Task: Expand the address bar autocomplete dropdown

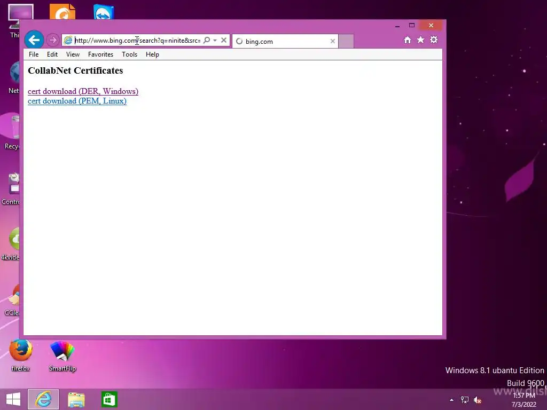Action: [215, 40]
